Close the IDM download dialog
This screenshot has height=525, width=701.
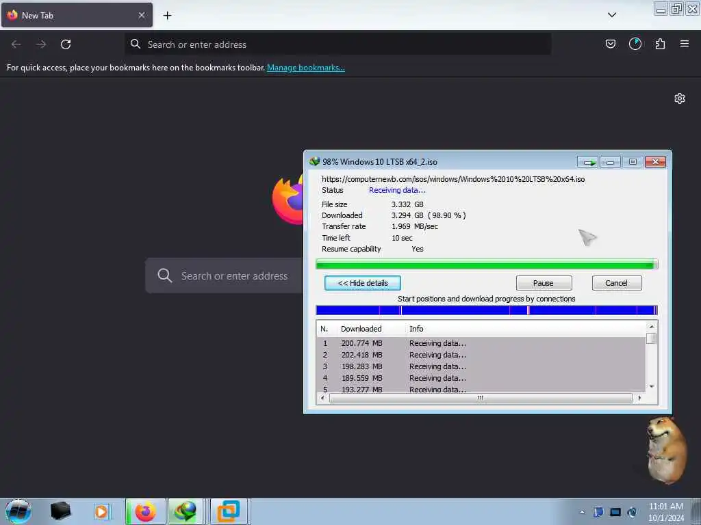click(x=655, y=161)
